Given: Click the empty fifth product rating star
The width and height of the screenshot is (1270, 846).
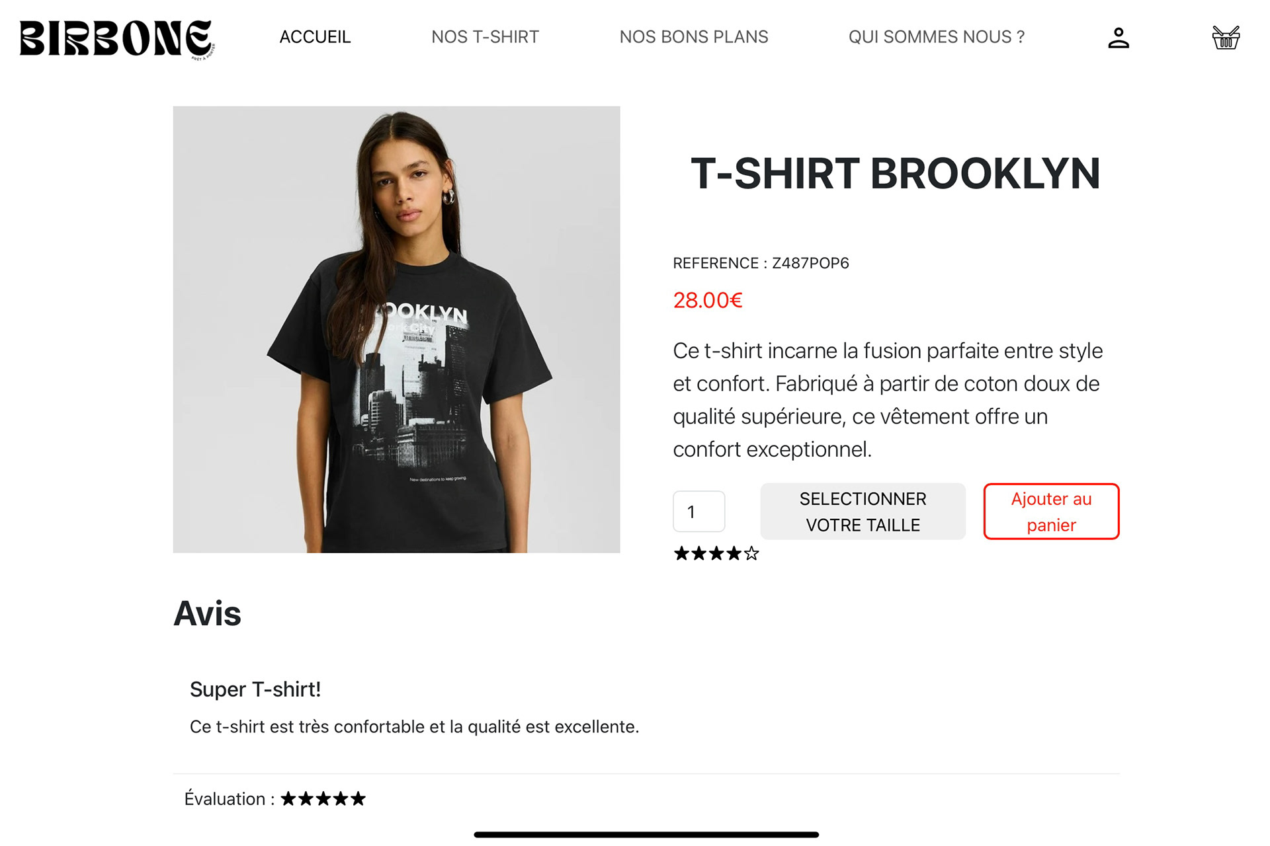Looking at the screenshot, I should click(x=751, y=554).
